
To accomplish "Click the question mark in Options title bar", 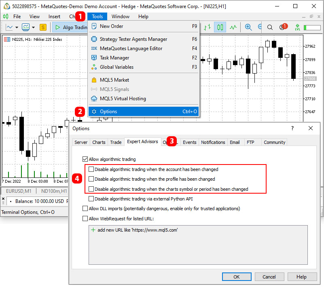I will (x=292, y=128).
